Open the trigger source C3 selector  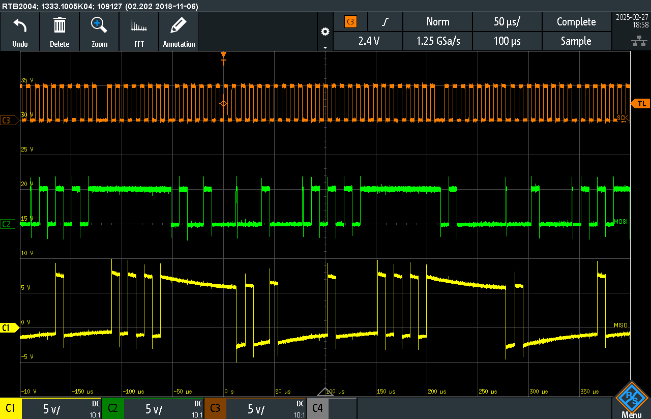tap(350, 22)
